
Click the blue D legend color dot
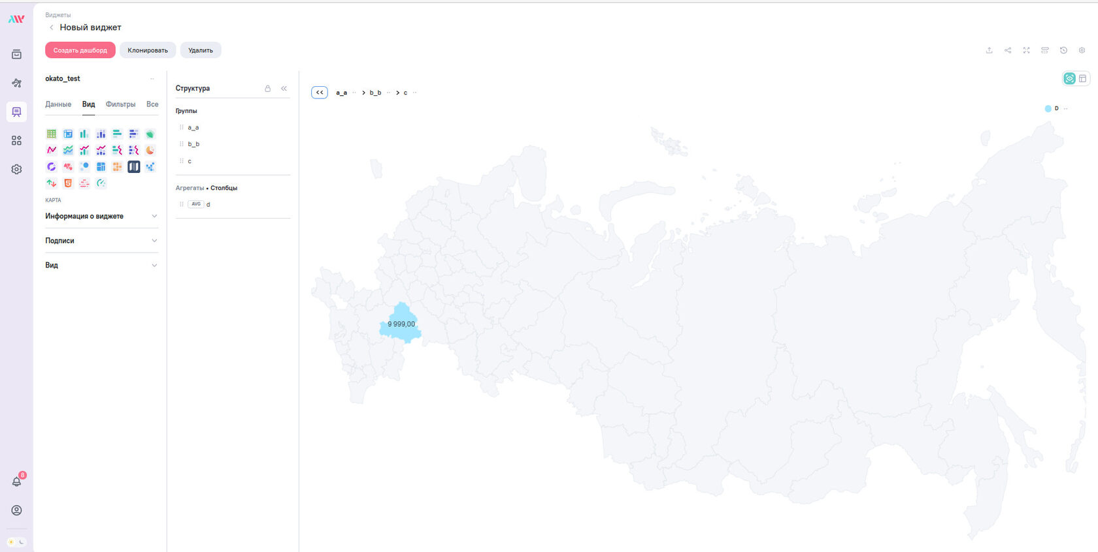[1048, 109]
